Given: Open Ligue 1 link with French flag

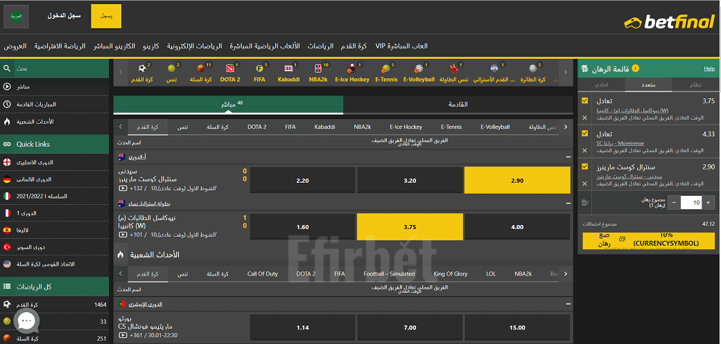Looking at the screenshot, I should click(55, 213).
